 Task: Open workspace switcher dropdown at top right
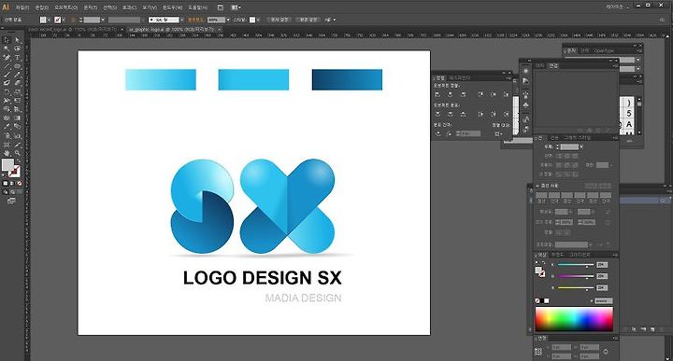[x=618, y=7]
